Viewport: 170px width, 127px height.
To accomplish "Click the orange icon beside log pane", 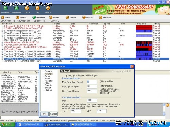I will click(167, 105).
